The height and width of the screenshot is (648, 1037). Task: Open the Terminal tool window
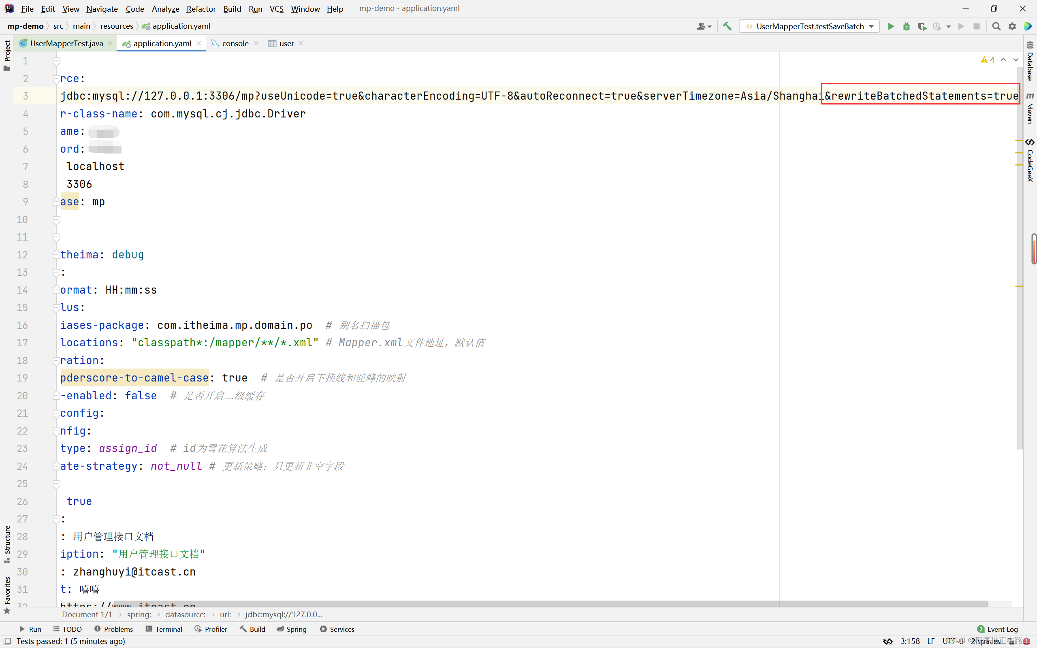(164, 629)
